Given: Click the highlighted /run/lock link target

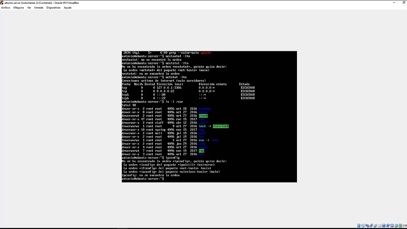Looking at the screenshot, I should (x=221, y=126).
